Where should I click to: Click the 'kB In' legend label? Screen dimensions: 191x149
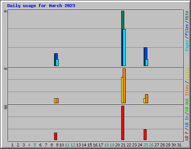click(187, 121)
